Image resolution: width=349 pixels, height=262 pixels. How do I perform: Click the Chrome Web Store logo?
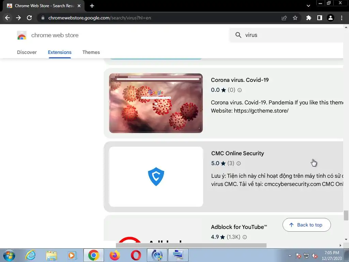click(x=22, y=35)
